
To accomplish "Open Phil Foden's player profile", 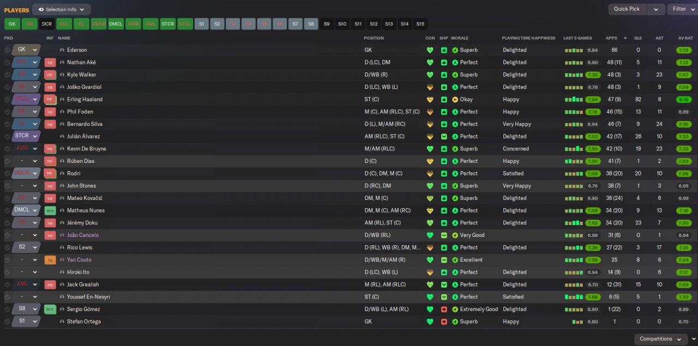I will [80, 112].
